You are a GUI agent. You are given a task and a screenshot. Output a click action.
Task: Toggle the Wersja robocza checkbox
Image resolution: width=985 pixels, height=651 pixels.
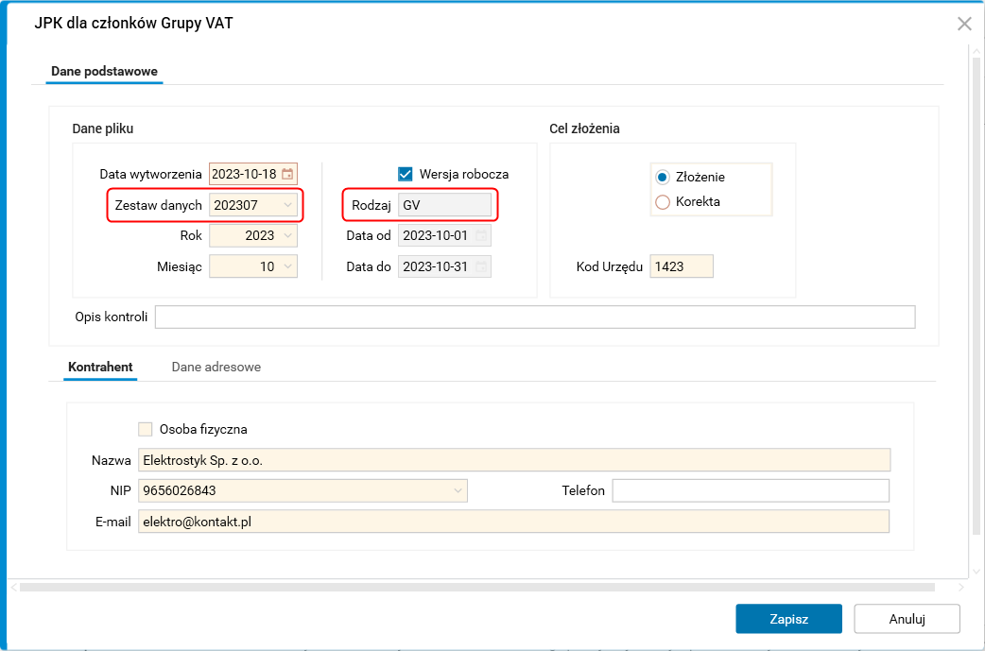(x=406, y=174)
